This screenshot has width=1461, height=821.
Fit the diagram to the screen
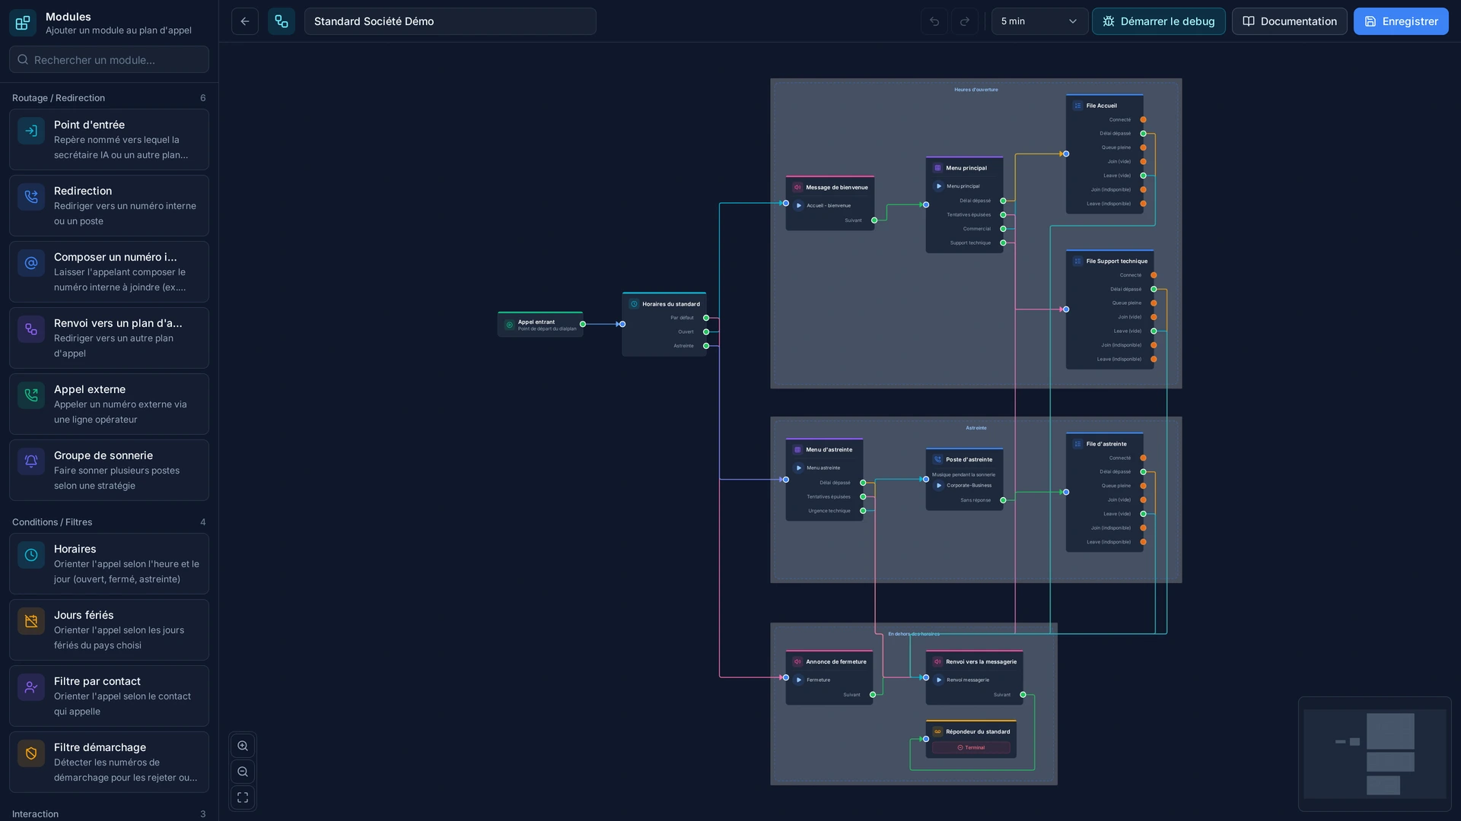pos(243,797)
